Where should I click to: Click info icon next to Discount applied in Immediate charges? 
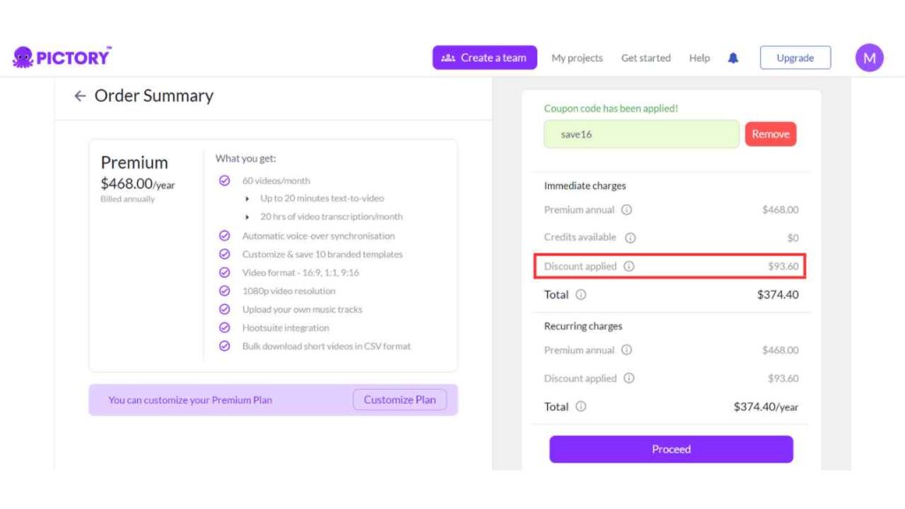point(629,266)
